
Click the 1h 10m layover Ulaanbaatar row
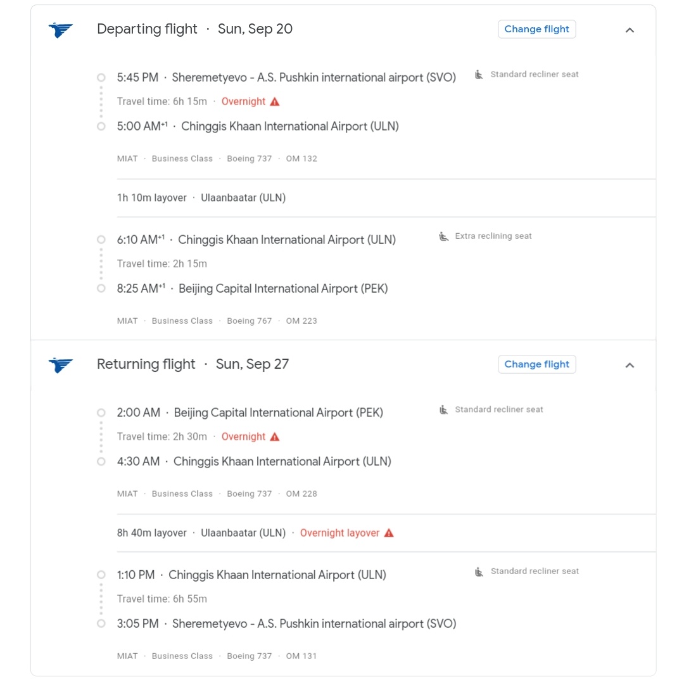click(201, 198)
